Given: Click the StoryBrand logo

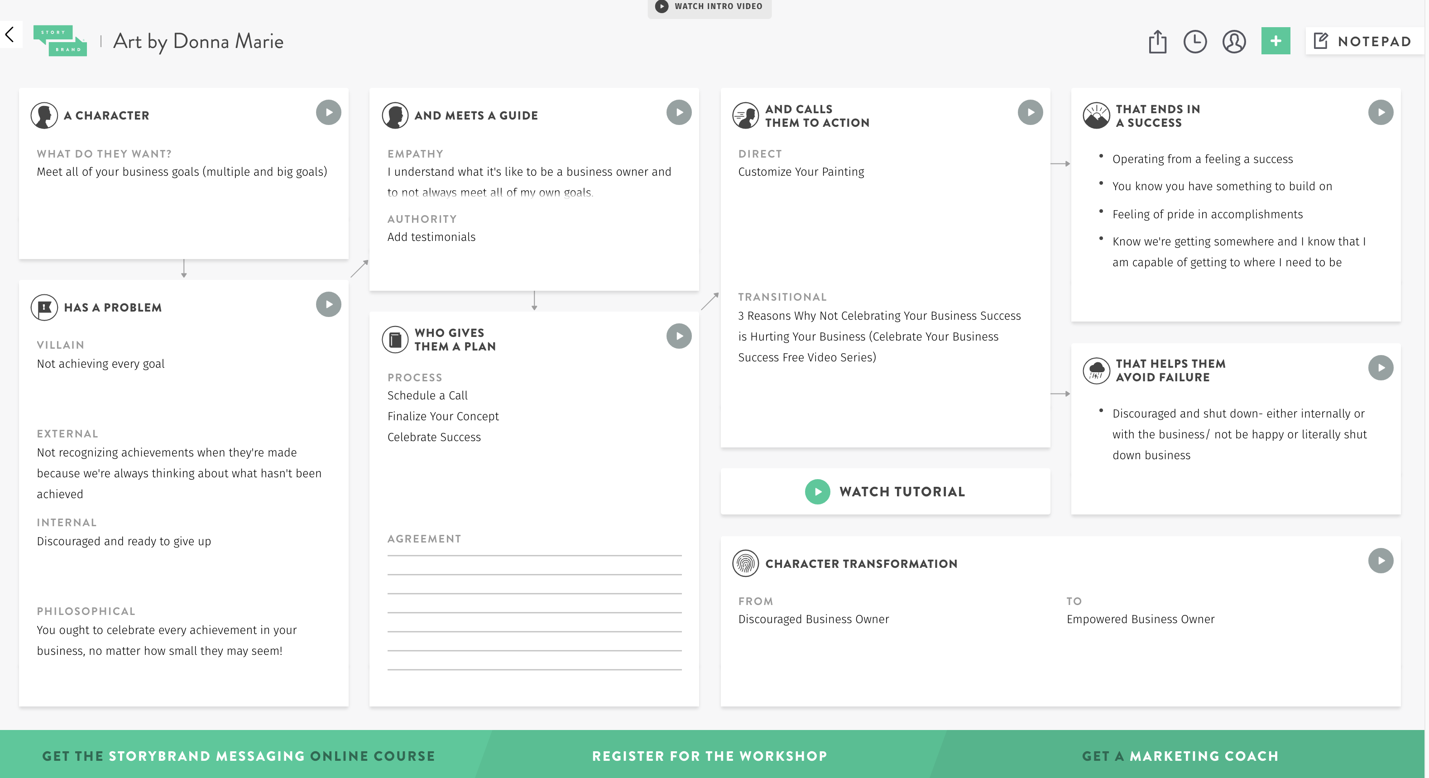Looking at the screenshot, I should (60, 40).
